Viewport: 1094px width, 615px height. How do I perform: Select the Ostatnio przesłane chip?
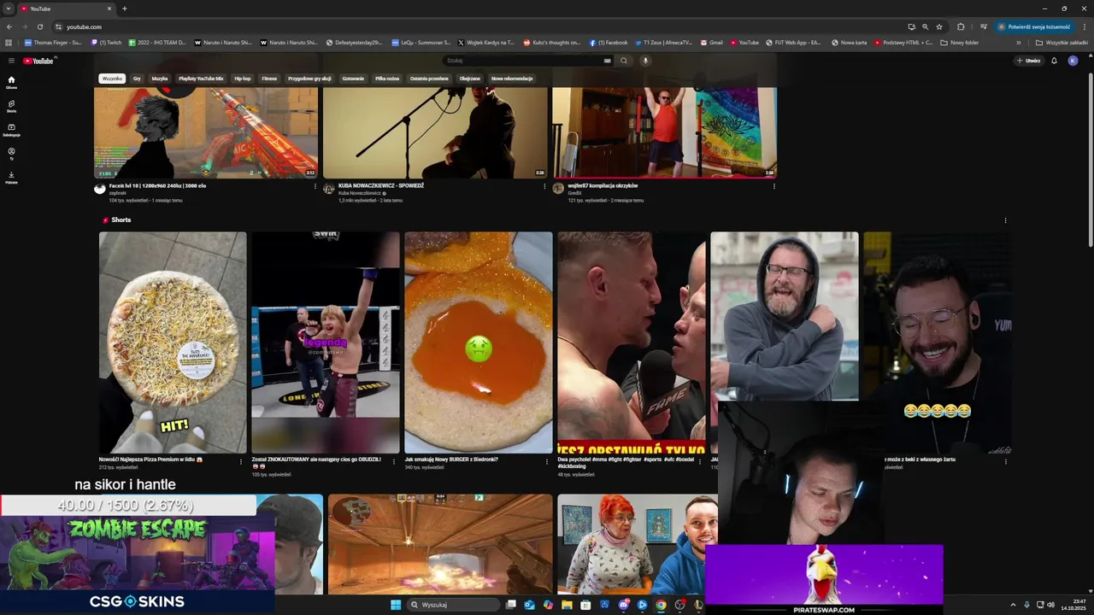[429, 79]
